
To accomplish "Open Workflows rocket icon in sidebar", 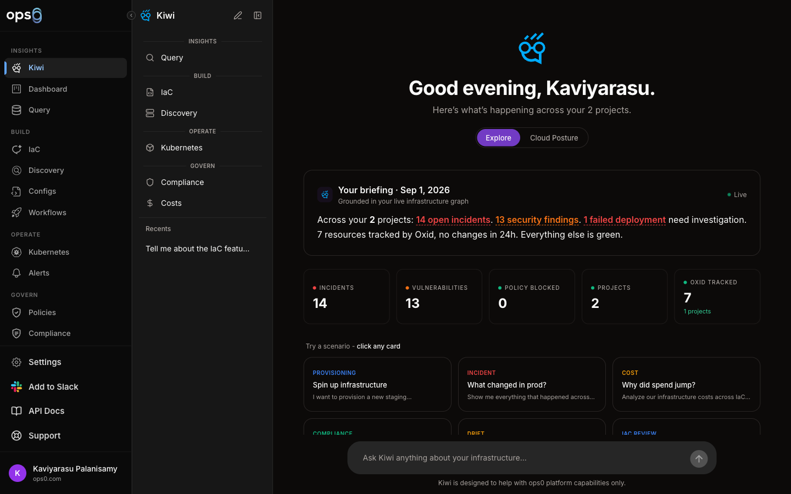I will (x=16, y=212).
